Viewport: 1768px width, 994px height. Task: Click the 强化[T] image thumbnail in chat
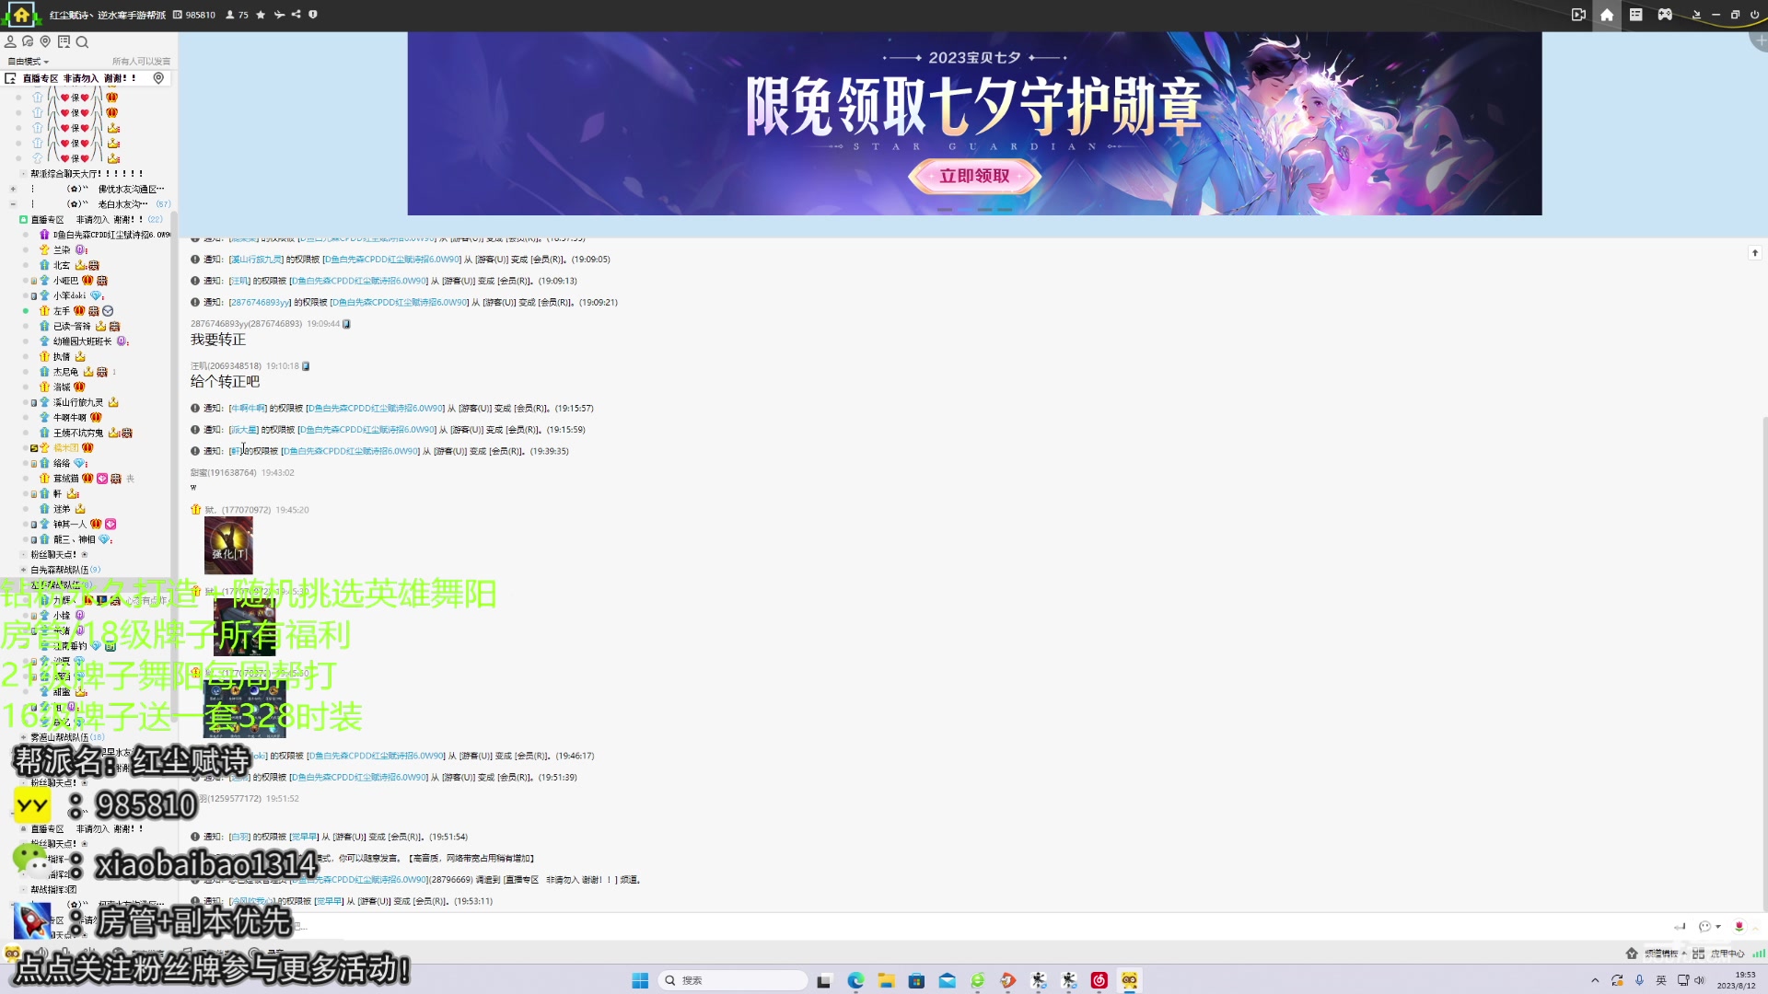pos(228,545)
